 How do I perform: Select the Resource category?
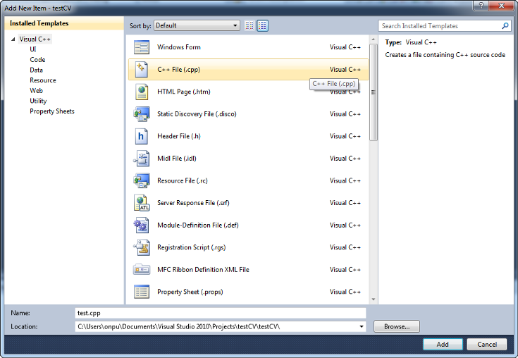click(x=43, y=80)
